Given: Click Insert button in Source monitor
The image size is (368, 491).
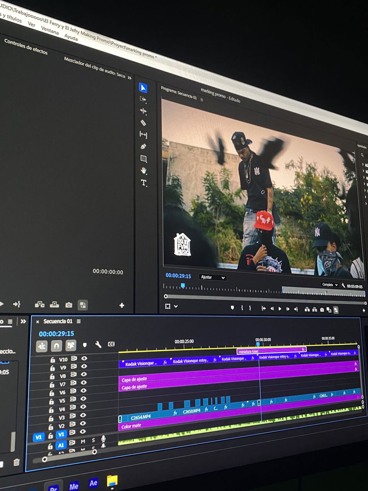Looking at the screenshot, I should click(x=39, y=305).
